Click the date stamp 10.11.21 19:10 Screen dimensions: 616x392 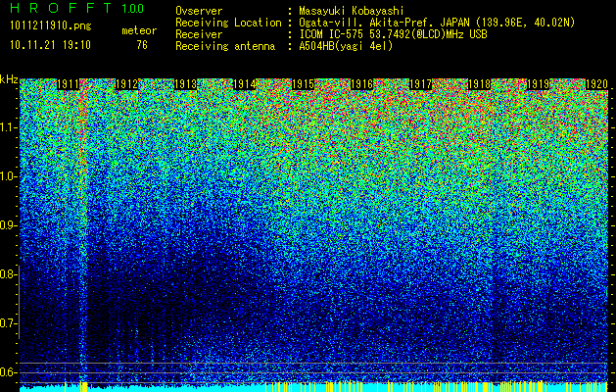(x=50, y=45)
